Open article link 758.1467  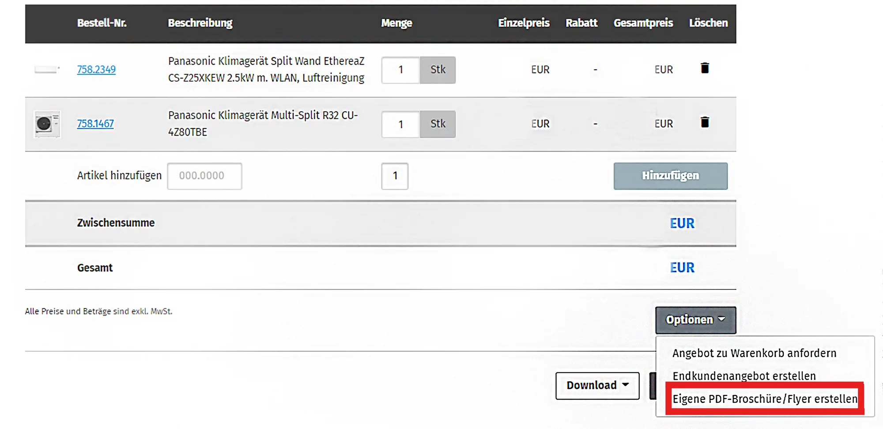95,124
